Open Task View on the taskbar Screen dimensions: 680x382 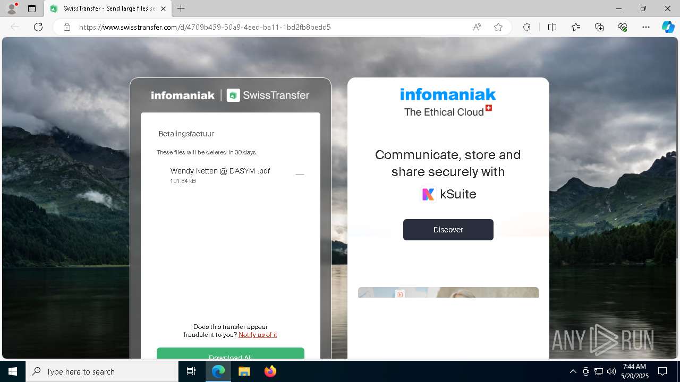pos(191,371)
